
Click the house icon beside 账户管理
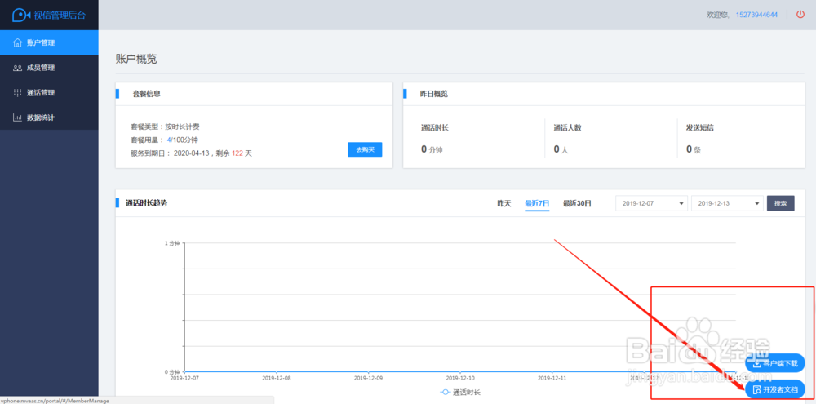[17, 42]
